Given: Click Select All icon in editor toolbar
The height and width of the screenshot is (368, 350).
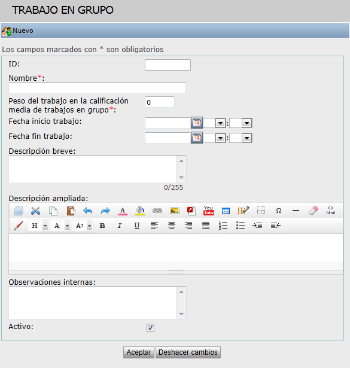Looking at the screenshot, I should 19,211.
